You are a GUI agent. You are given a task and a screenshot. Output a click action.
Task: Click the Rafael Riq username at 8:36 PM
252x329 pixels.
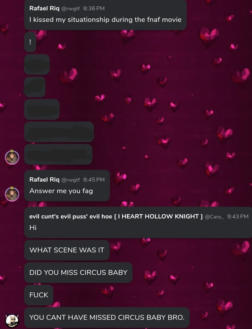45,8
